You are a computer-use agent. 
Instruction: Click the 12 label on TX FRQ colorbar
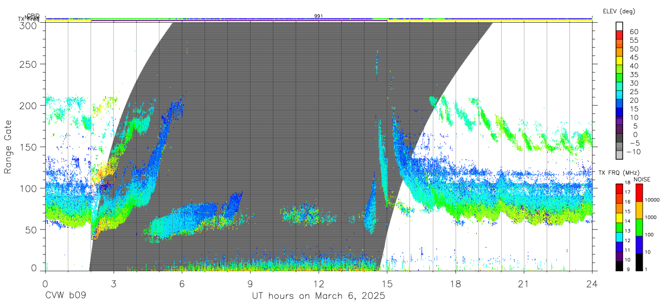tap(628, 240)
